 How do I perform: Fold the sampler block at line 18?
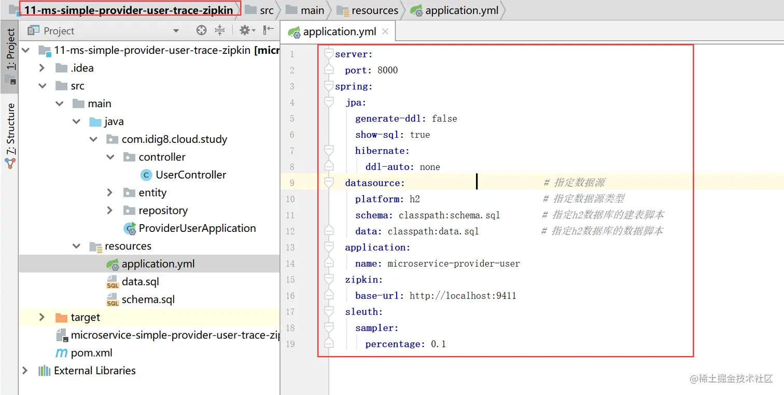coord(328,327)
